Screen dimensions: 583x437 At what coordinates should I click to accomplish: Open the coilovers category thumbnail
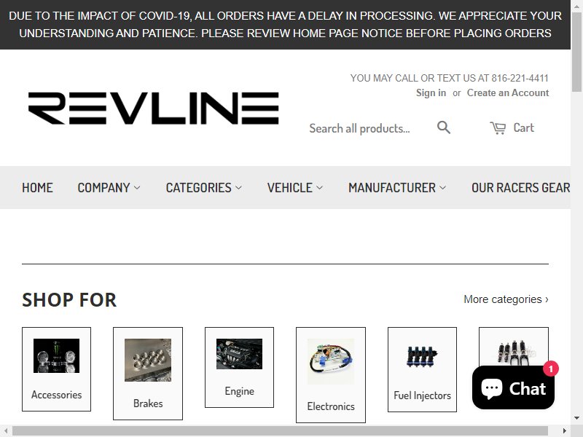[514, 353]
